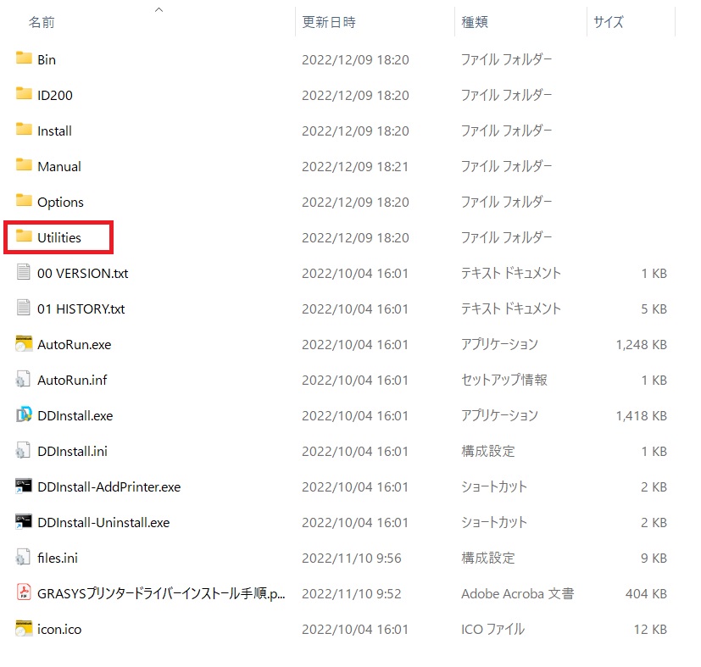Viewport: 701px width, 667px height.
Task: Select the Utilities folder name
Action: (x=59, y=238)
